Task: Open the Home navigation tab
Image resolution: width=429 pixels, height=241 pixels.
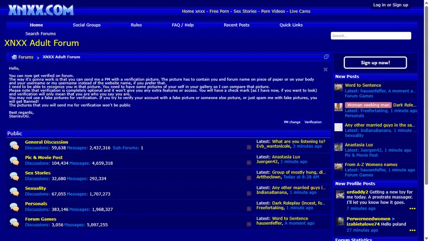Action: [x=36, y=25]
